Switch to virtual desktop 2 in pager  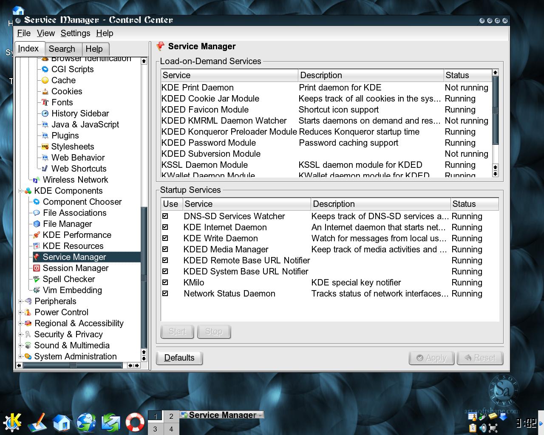pyautogui.click(x=171, y=416)
